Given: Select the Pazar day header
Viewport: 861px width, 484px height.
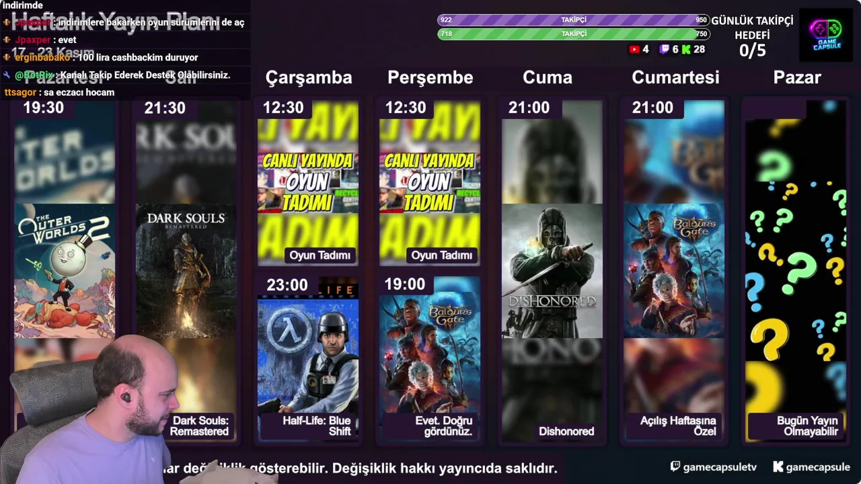Looking at the screenshot, I should (797, 77).
